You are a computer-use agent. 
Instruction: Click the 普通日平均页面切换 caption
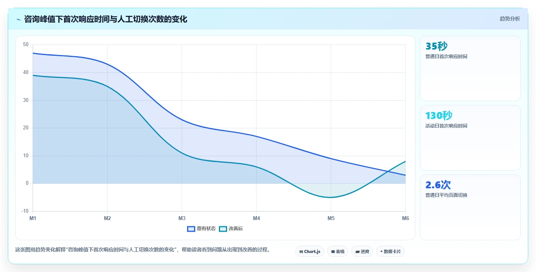tap(446, 195)
